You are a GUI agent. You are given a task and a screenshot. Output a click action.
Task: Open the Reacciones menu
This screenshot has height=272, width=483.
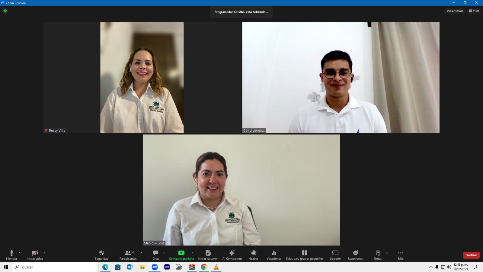(355, 253)
